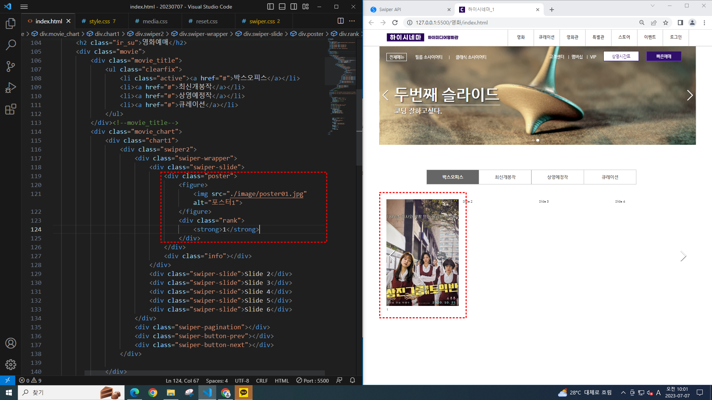Click the 상영시간표 button on banner

tap(621, 56)
